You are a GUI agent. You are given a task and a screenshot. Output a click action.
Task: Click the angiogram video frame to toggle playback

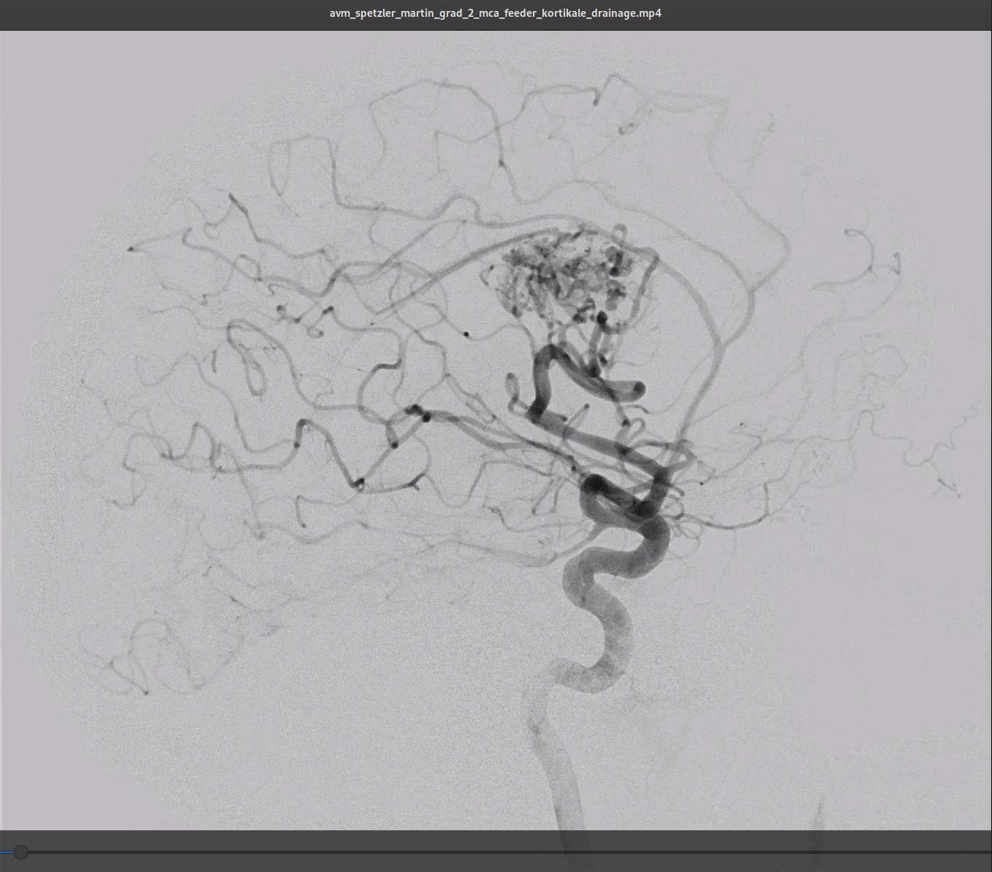(496, 430)
